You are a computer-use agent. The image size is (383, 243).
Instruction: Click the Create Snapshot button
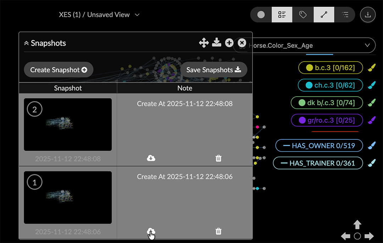[59, 70]
